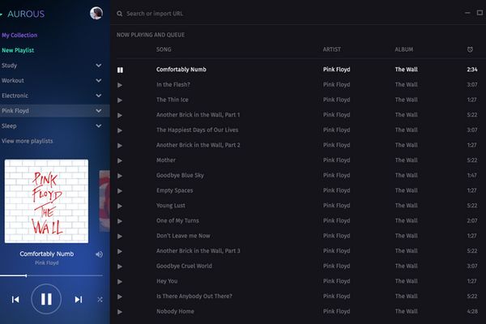Screen dimensions: 486x324
Task: Toggle shuffle mode
Action: click(x=100, y=300)
